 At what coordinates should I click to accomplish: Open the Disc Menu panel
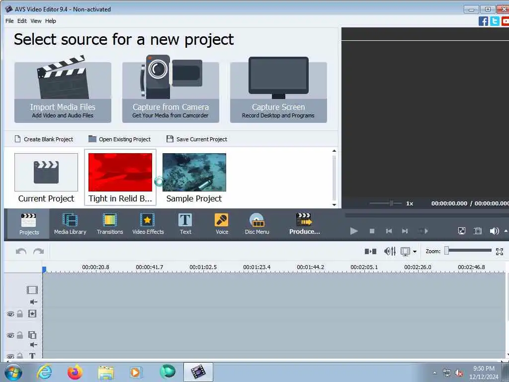tap(257, 224)
